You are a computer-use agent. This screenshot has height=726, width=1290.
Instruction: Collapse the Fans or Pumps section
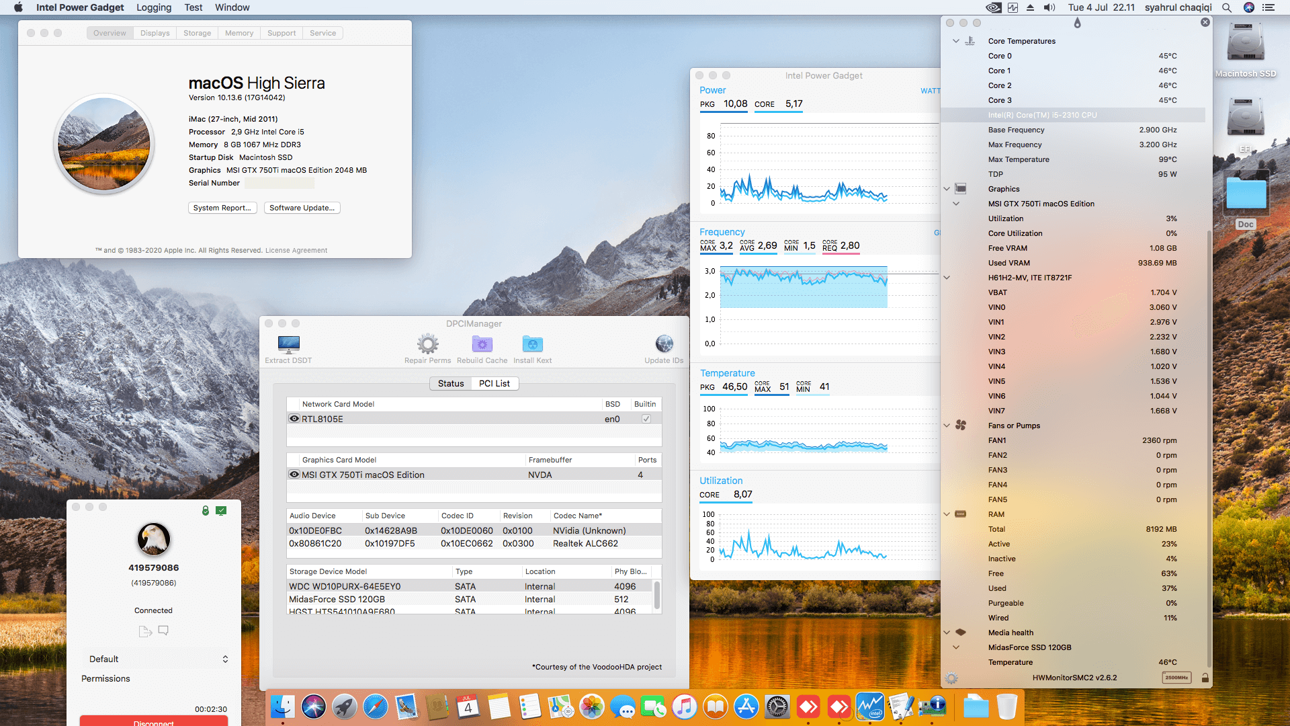pos(947,425)
